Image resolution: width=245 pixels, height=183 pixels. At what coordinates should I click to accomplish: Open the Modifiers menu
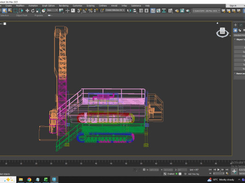(x=20, y=6)
